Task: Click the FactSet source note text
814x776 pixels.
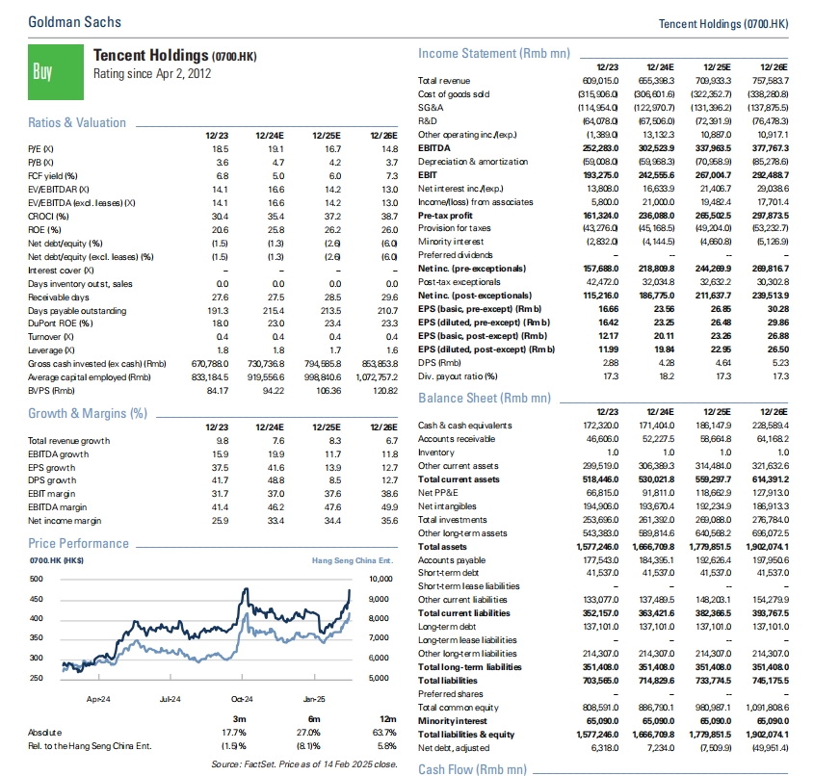Action: coord(304,764)
